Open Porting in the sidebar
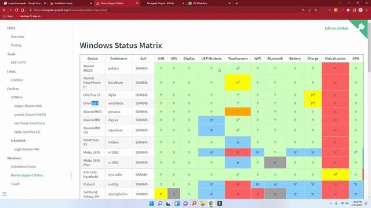Viewport: 371px width, 208px height. point(16,45)
